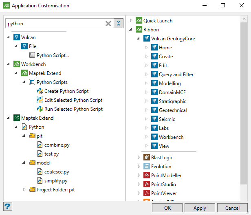Click the Python node document icon
Viewport: 251px width, 215px height.
coord(24,127)
